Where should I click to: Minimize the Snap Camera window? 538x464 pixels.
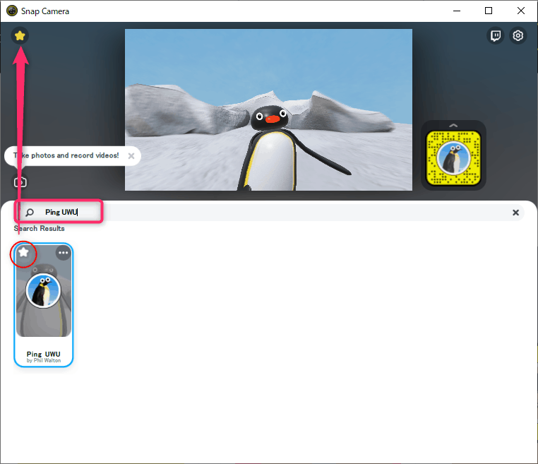pyautogui.click(x=456, y=11)
